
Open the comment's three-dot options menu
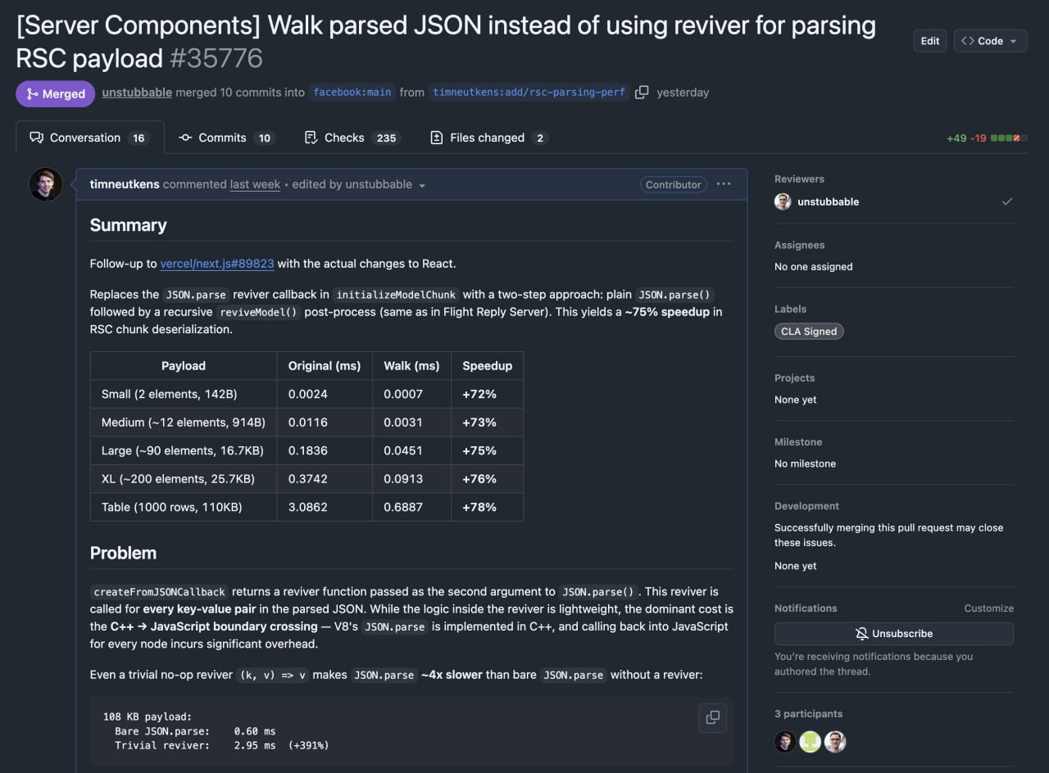tap(723, 184)
